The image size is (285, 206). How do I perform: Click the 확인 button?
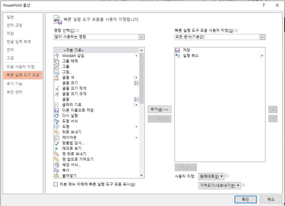click(x=245, y=199)
